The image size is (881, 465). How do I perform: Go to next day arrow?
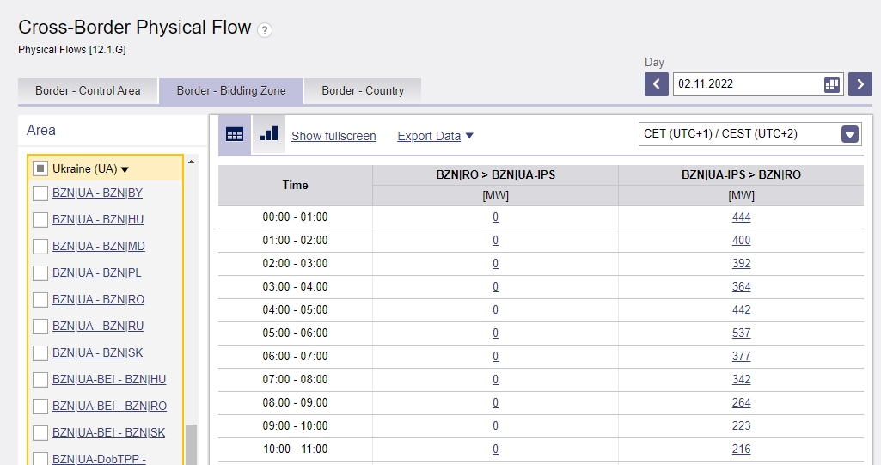click(860, 85)
